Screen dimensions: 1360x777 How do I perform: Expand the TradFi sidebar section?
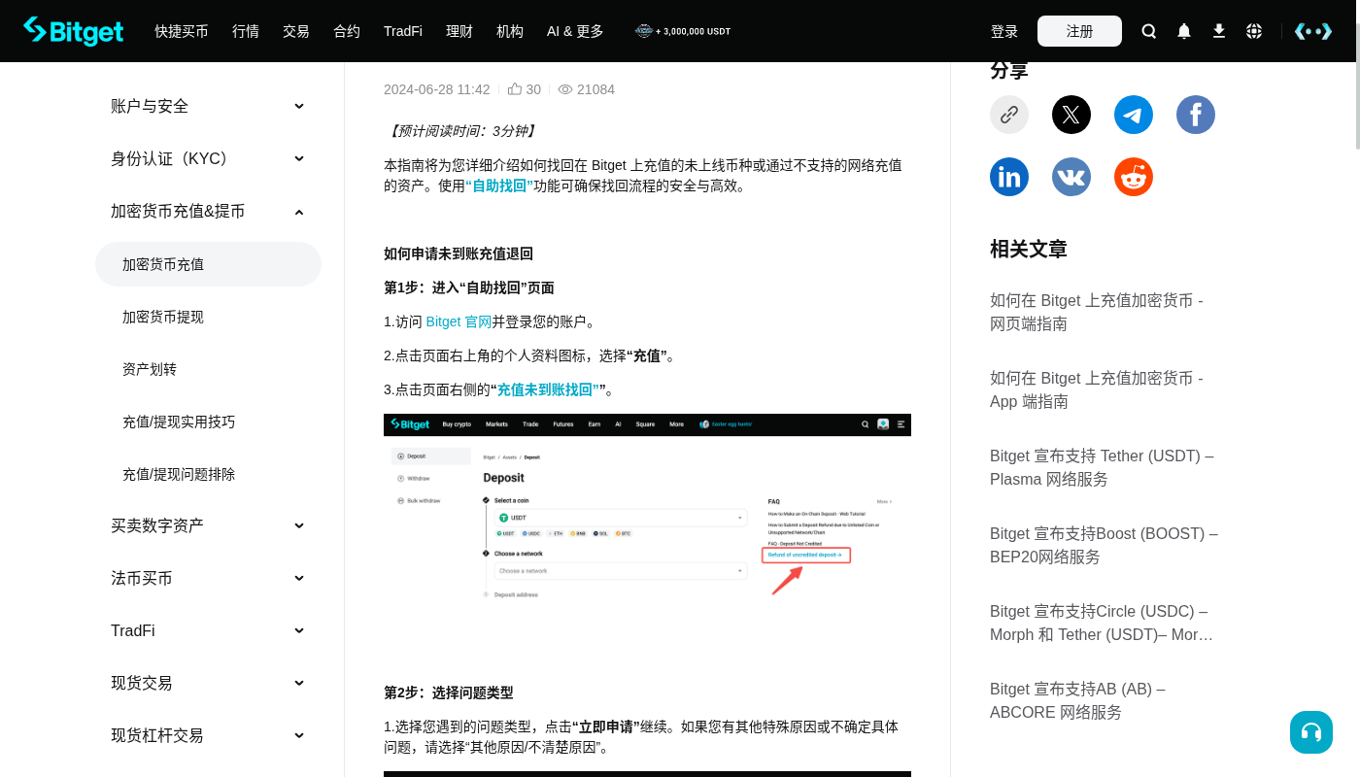[x=208, y=630]
